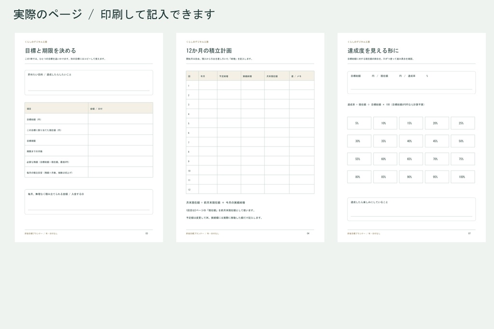Viewport: 494px width, 329px height.
Task: Click row number 3 in plan table
Action: (189, 105)
